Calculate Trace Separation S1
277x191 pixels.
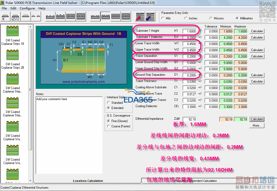[x=257, y=56]
